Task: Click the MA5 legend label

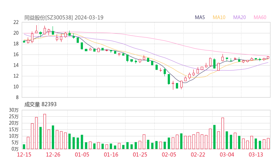Action: [200, 17]
